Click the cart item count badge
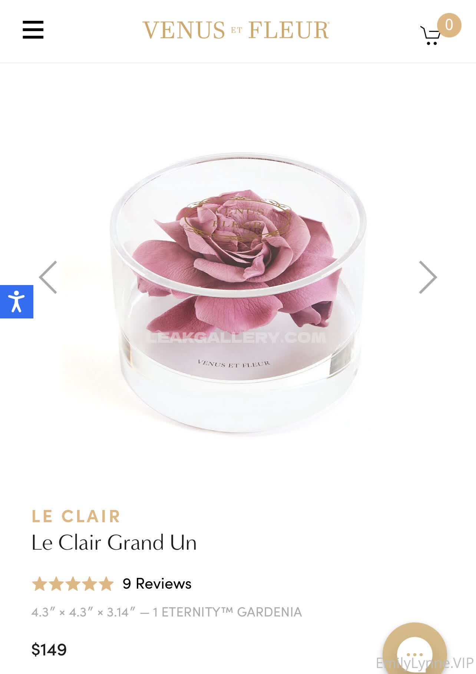This screenshot has width=476, height=674. pos(449,25)
